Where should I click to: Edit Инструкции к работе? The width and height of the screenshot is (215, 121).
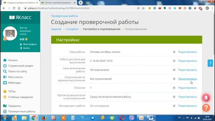pos(187,106)
